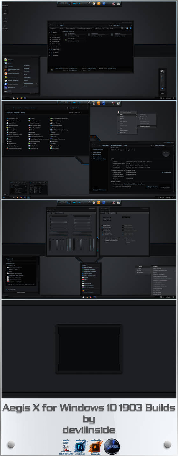Screen dimensions: 178x456
Task: Open Programs and Features item
Action: click(14, 137)
